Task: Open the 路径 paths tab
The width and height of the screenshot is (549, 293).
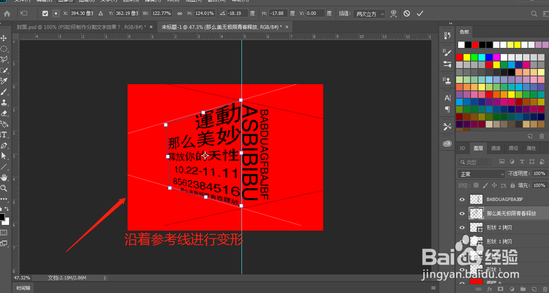Action: tap(514, 148)
